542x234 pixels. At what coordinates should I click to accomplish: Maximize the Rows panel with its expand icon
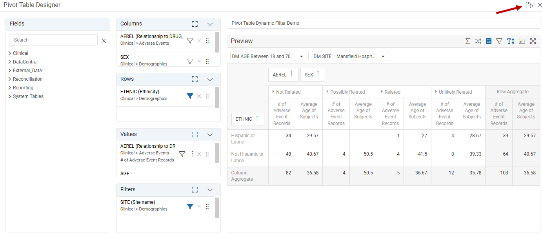pyautogui.click(x=195, y=79)
